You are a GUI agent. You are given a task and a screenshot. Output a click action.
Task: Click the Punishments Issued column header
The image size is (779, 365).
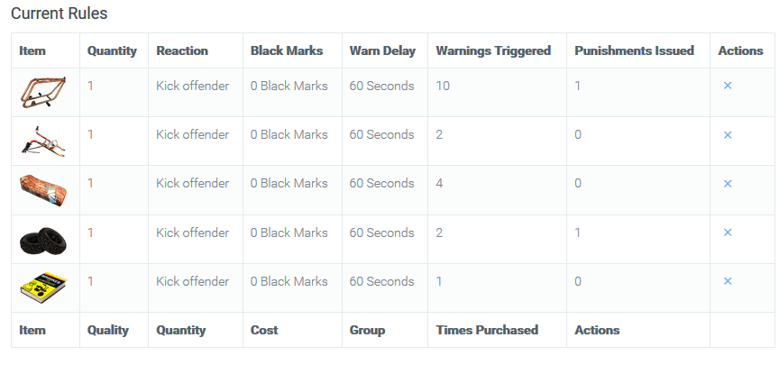[x=635, y=50]
